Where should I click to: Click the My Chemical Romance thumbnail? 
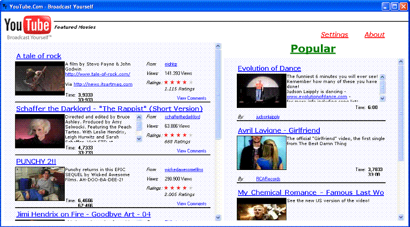pyautogui.click(x=262, y=209)
